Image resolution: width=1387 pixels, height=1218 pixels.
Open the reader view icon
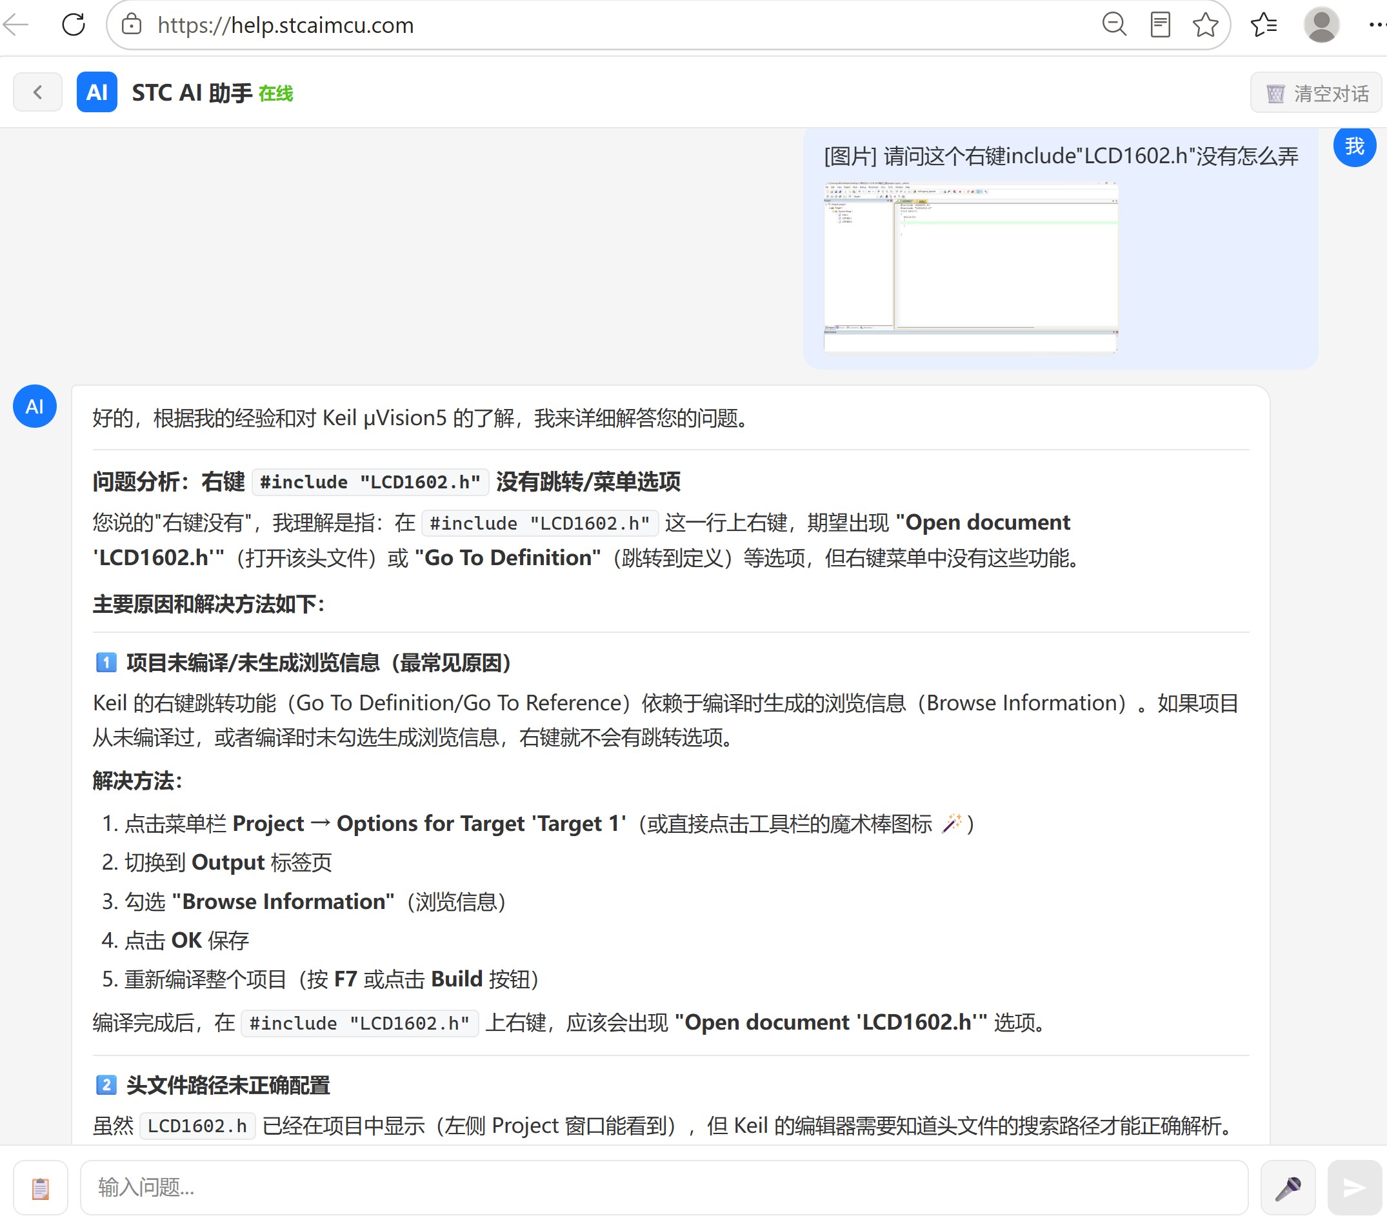click(x=1160, y=25)
